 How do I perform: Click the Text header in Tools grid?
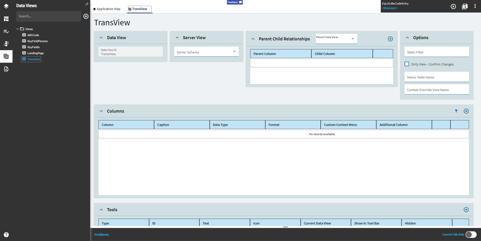pyautogui.click(x=224, y=223)
